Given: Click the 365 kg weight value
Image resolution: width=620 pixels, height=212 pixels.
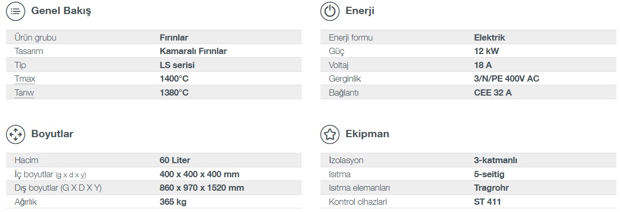Looking at the screenshot, I should pyautogui.click(x=173, y=202).
